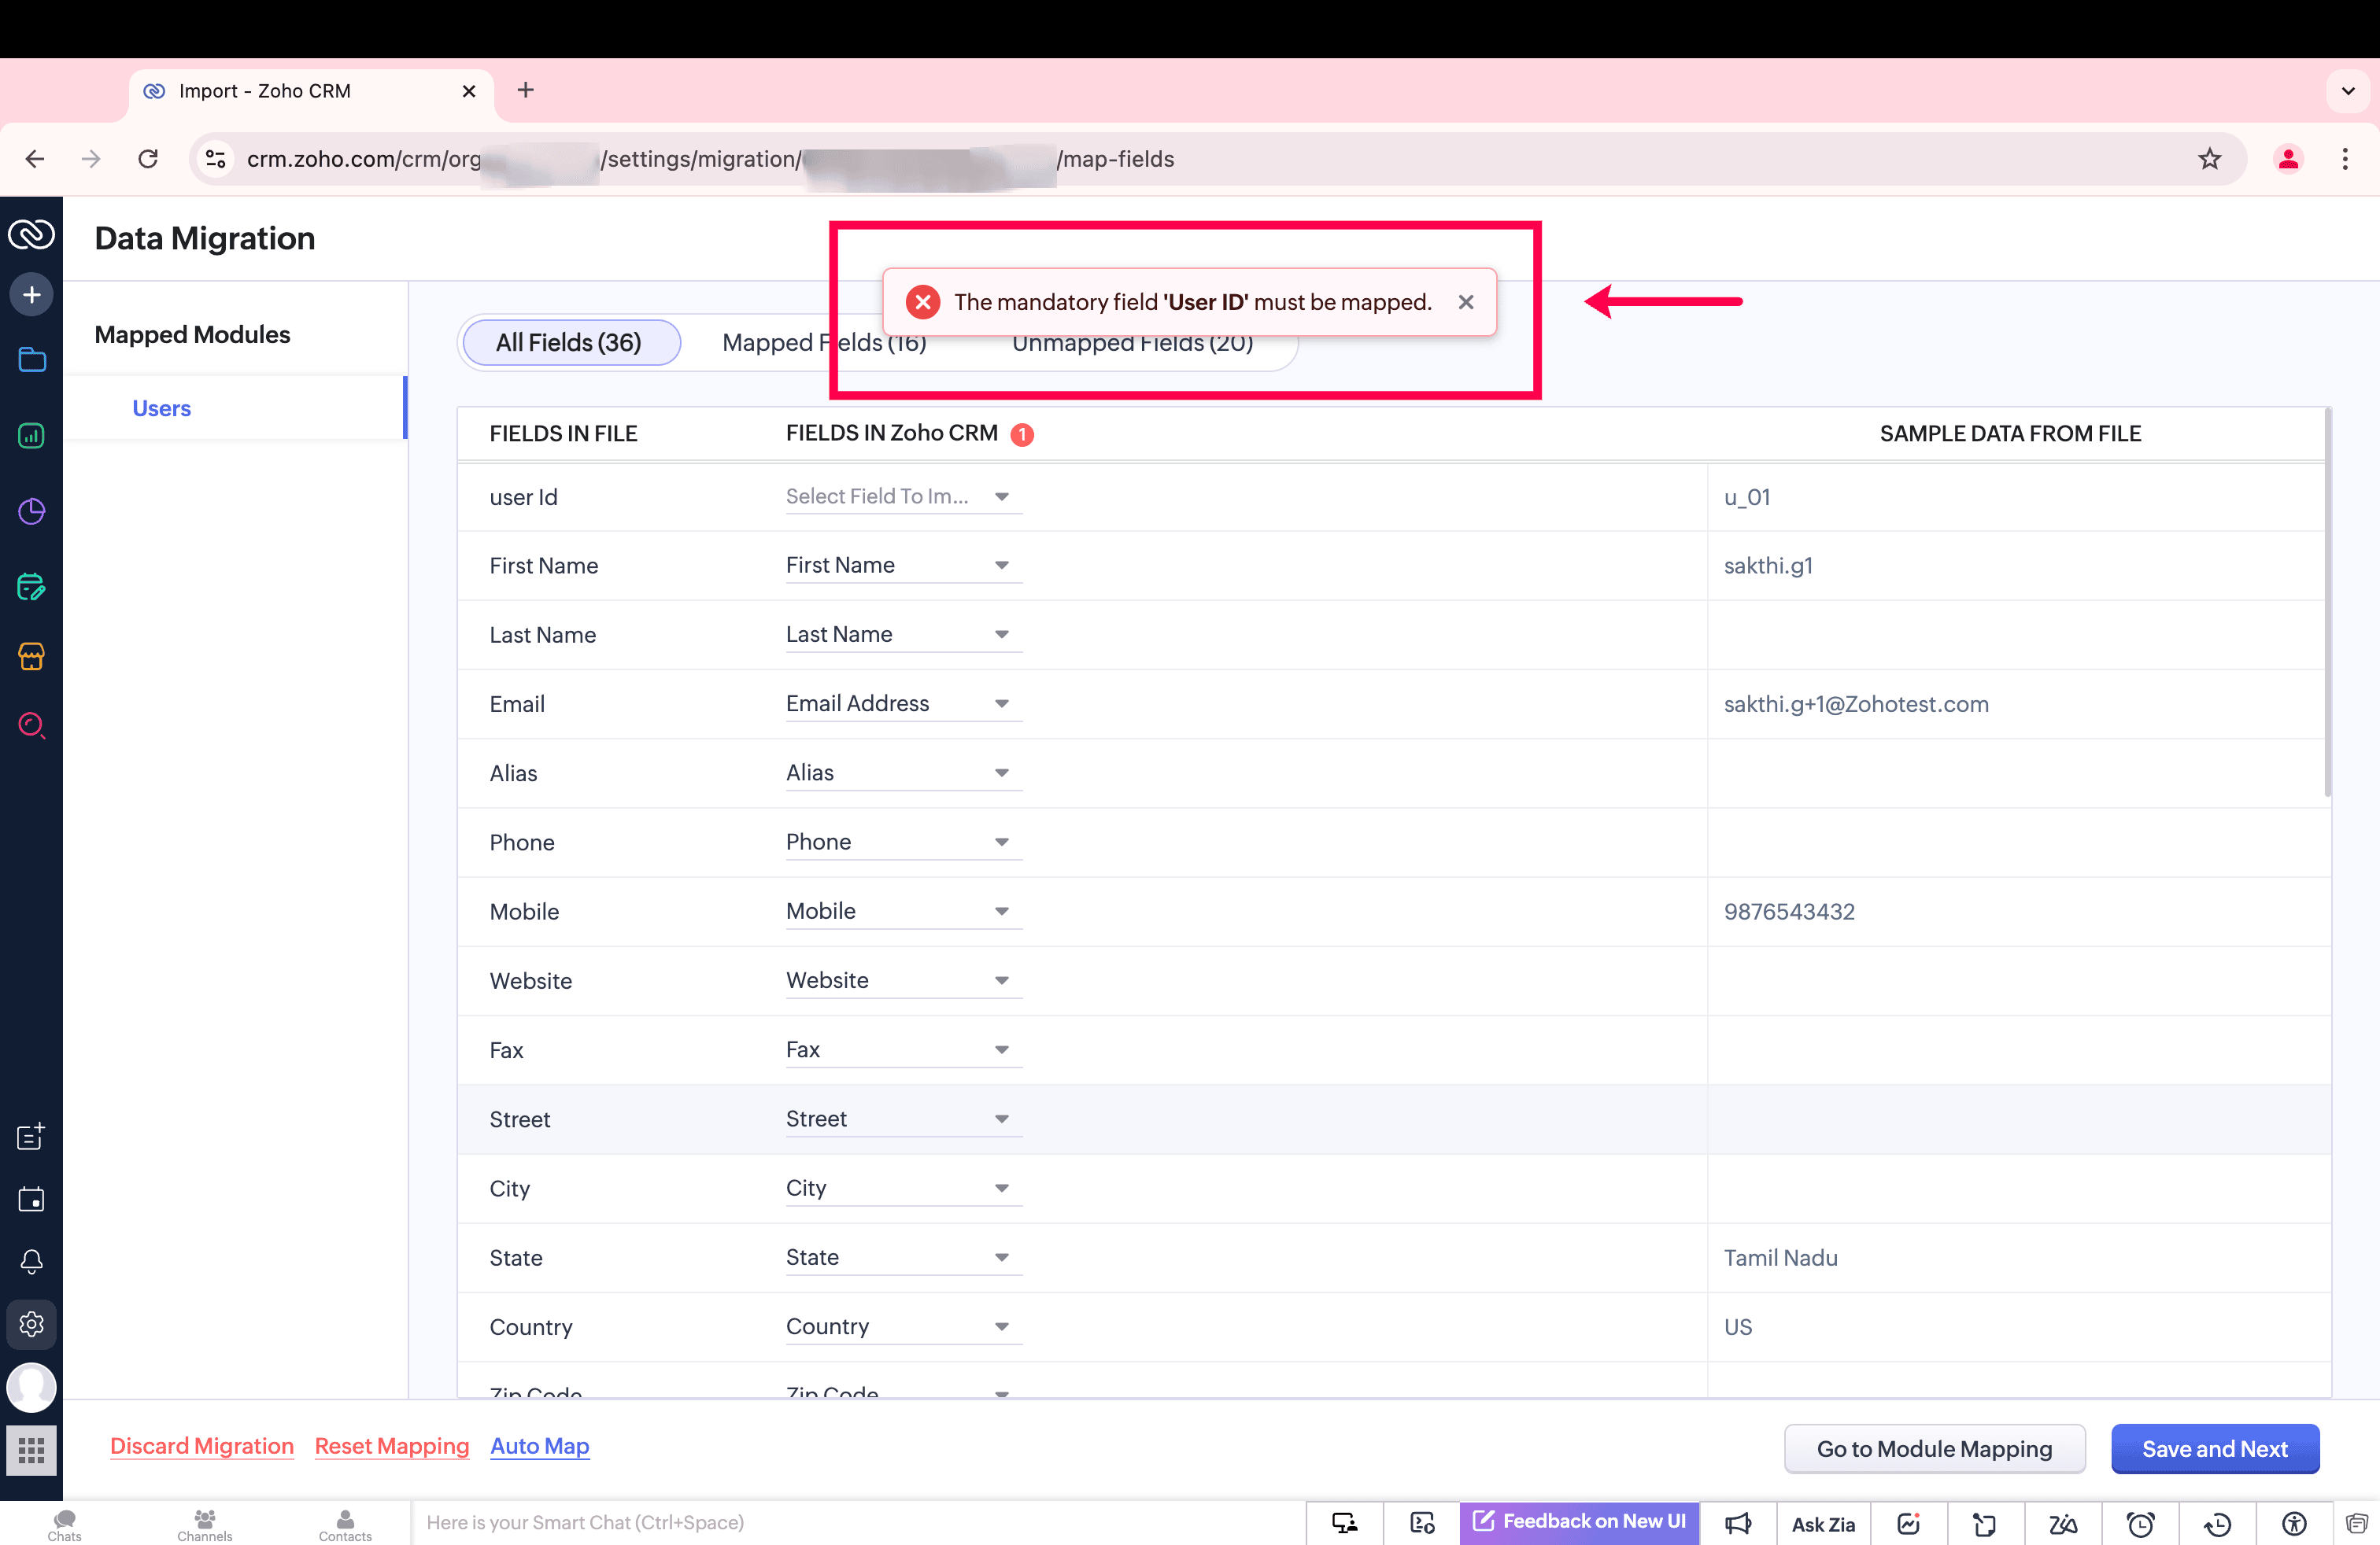
Task: Open the settings gear in left sidebar
Action: [31, 1323]
